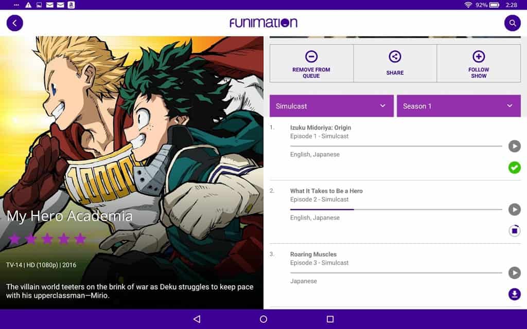Viewport: 527px width, 329px height.
Task: Tap the Episode 1 - Simulcast subtitle
Action: 319,136
